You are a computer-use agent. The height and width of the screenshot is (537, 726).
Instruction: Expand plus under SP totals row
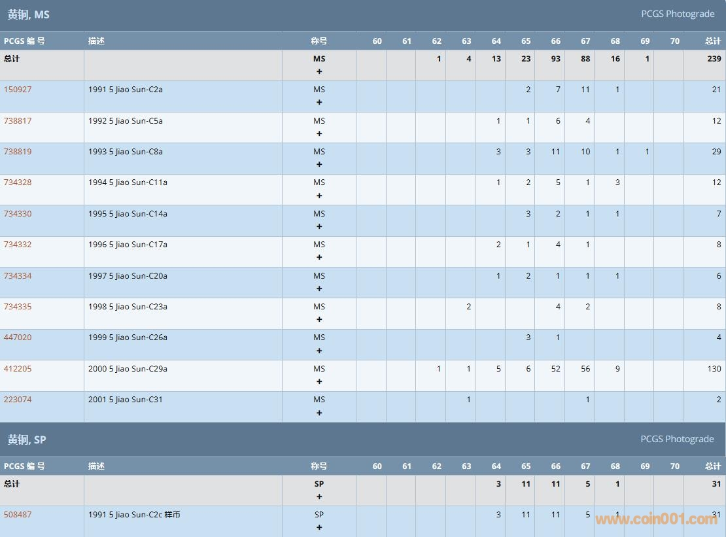319,496
